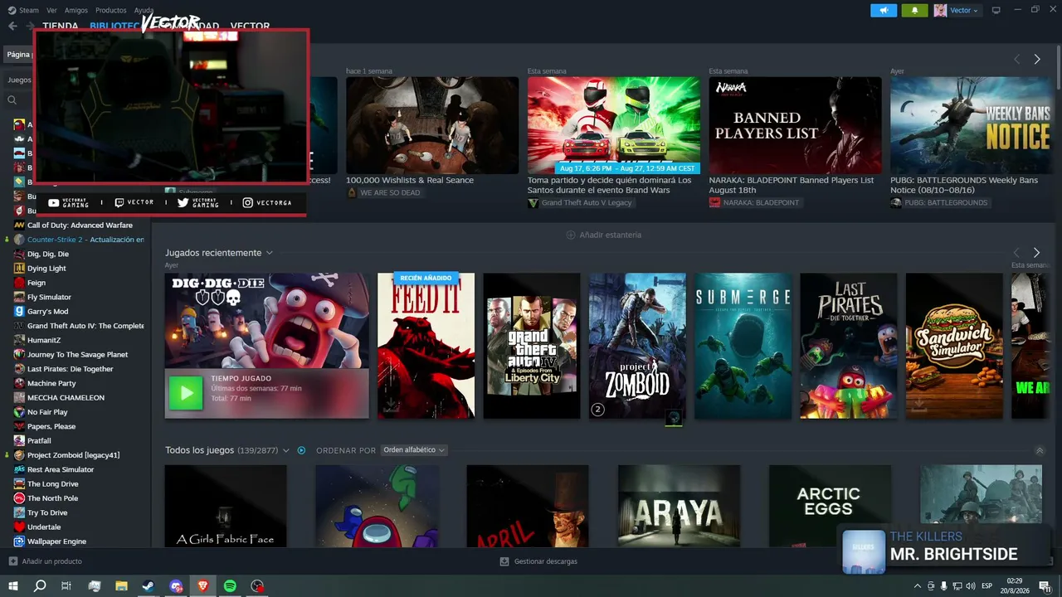Open the Amigos menu

[76, 10]
